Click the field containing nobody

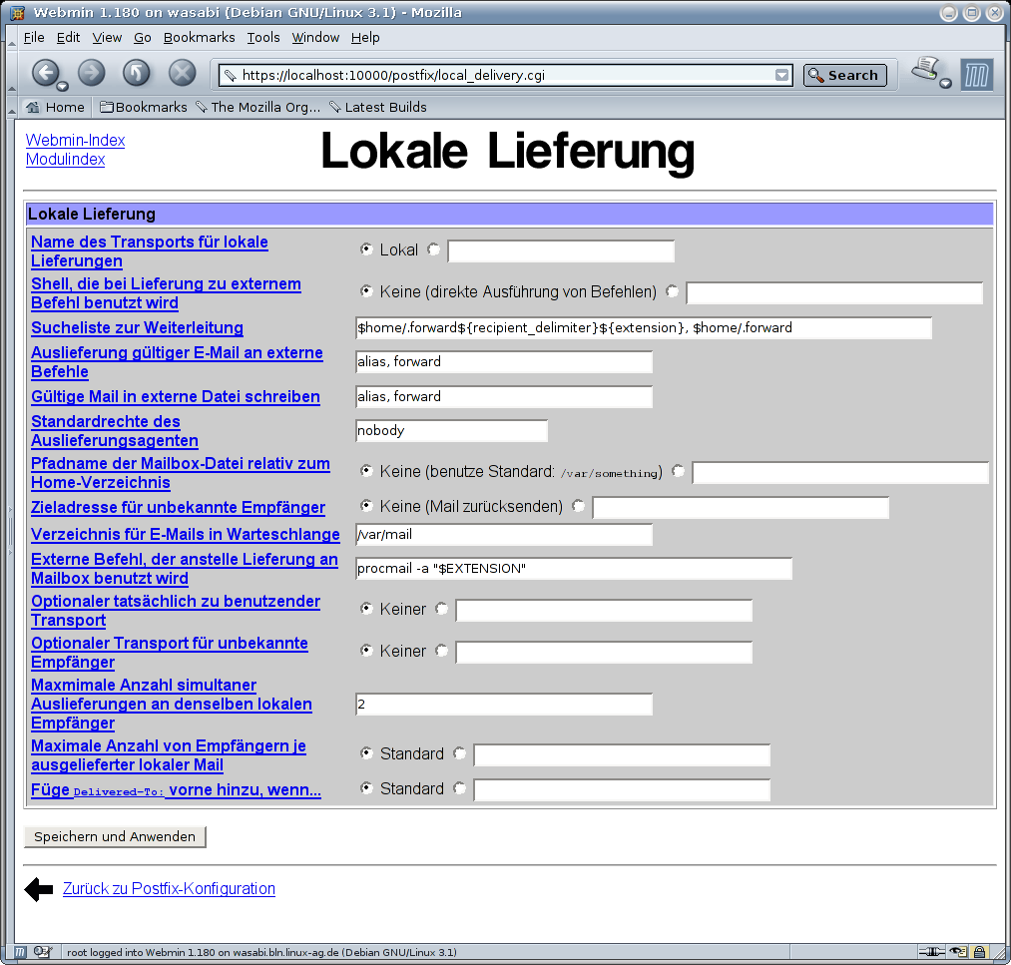[x=451, y=431]
